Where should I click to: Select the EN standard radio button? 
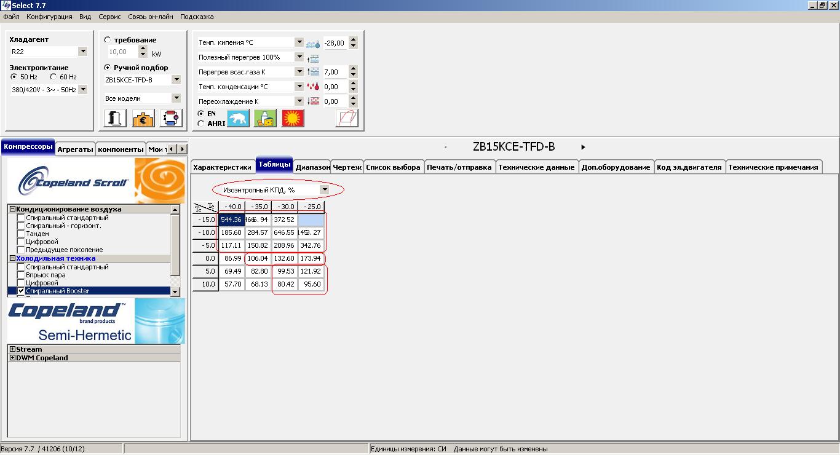coord(201,114)
